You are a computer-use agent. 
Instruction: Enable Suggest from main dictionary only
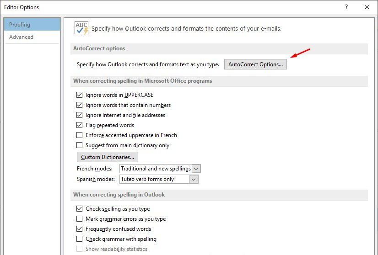tap(80, 145)
